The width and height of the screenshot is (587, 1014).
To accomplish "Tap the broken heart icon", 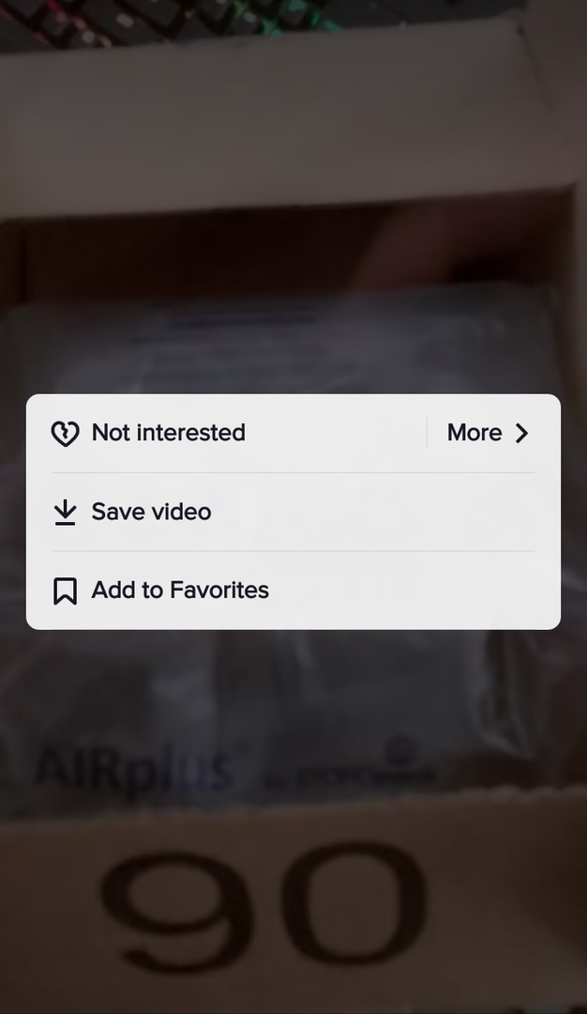I will (65, 433).
